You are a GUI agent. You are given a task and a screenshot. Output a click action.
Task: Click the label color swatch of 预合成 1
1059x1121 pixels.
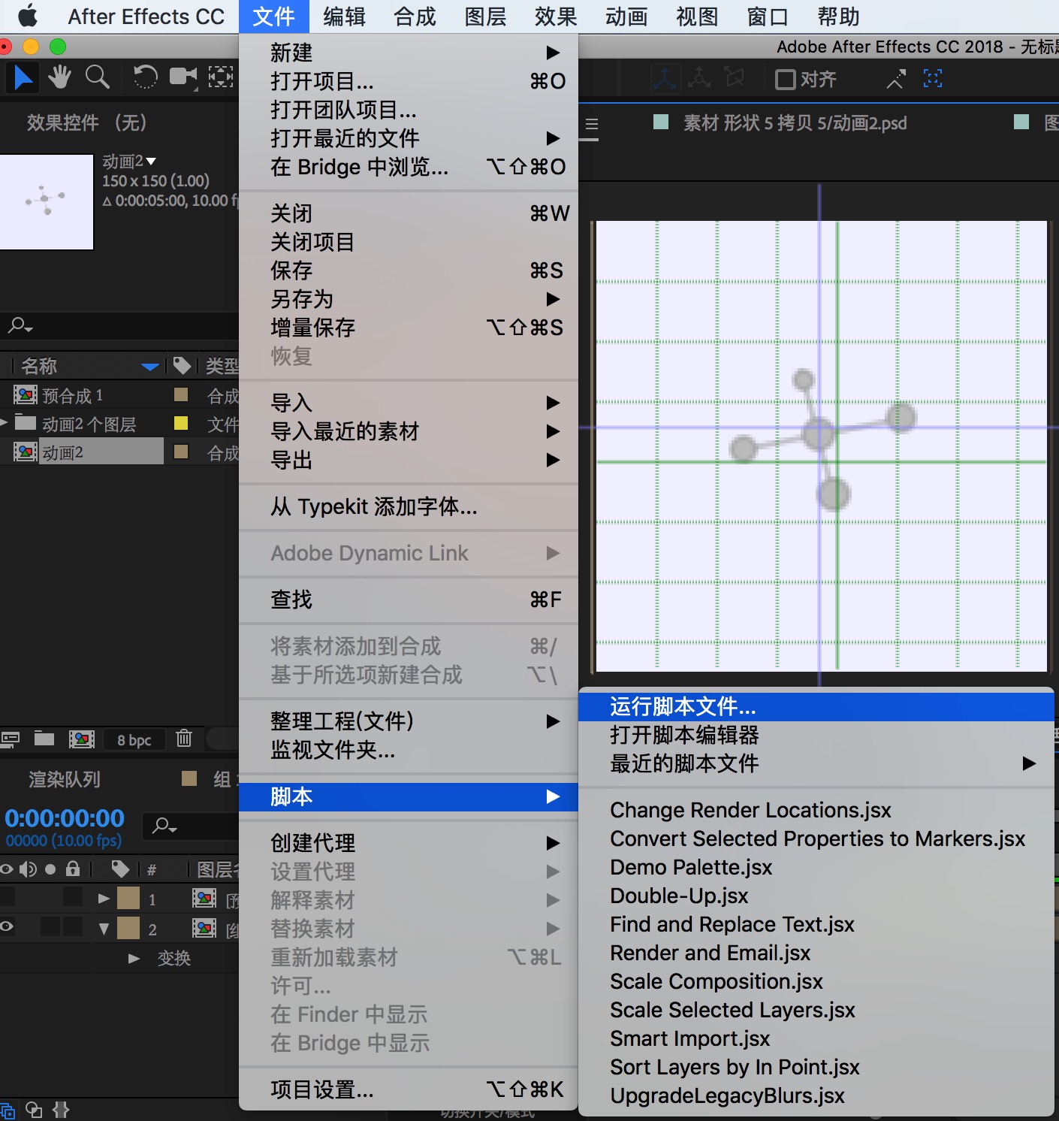181,394
